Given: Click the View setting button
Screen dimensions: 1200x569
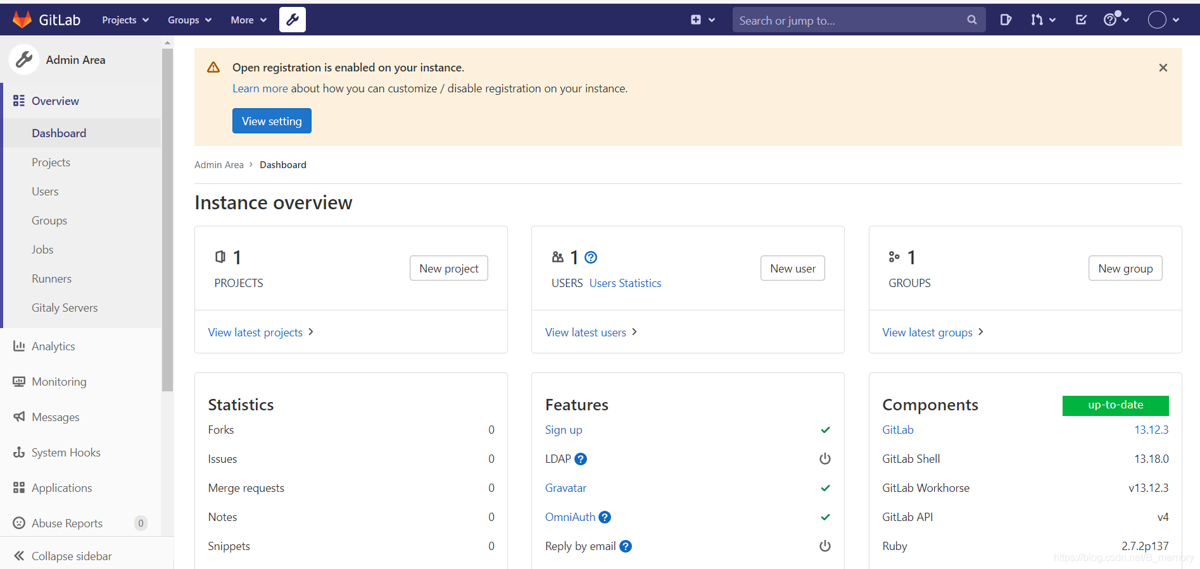Looking at the screenshot, I should (x=272, y=121).
